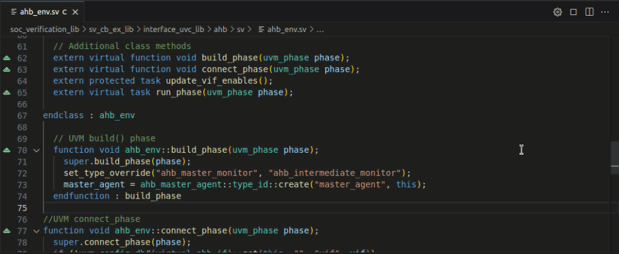Click the square icon beside the gear
Screen dimensions: 619x254
(573, 12)
